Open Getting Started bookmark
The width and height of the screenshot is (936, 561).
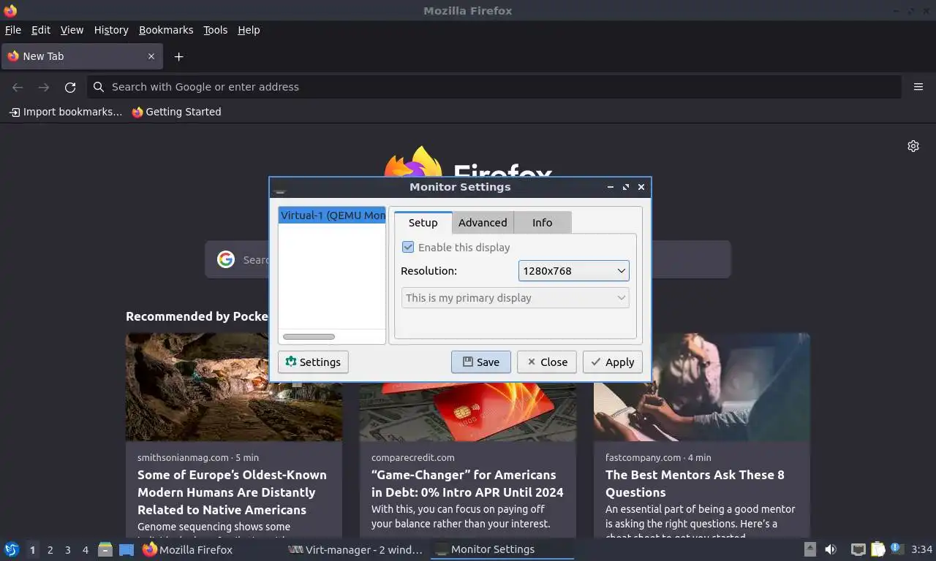176,112
